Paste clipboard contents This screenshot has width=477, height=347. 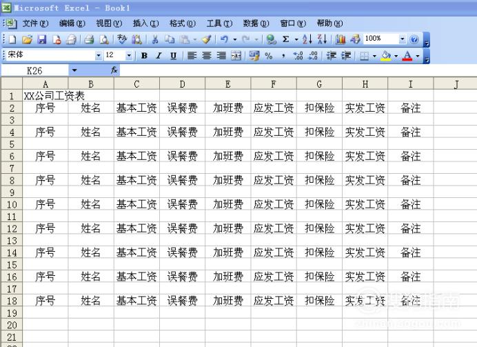(x=184, y=39)
